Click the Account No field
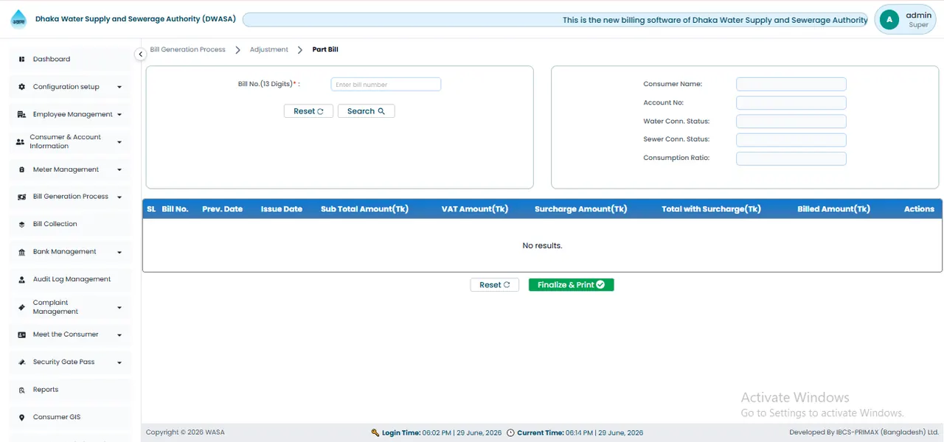Image resolution: width=944 pixels, height=442 pixels. pos(791,103)
